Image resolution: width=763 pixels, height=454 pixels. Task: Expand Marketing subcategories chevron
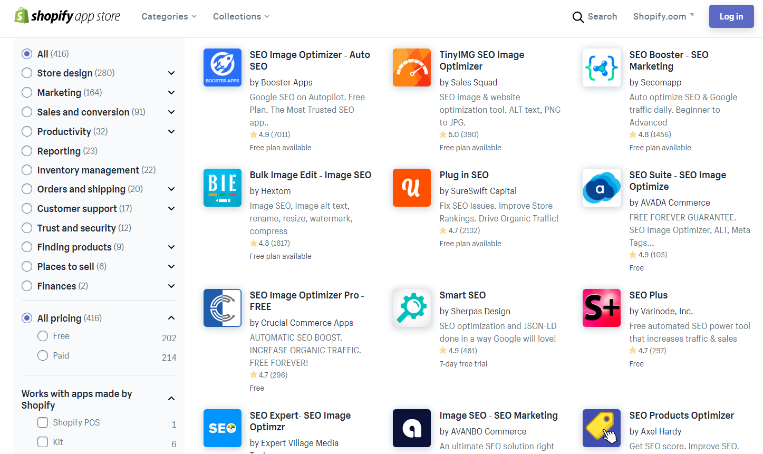(171, 92)
